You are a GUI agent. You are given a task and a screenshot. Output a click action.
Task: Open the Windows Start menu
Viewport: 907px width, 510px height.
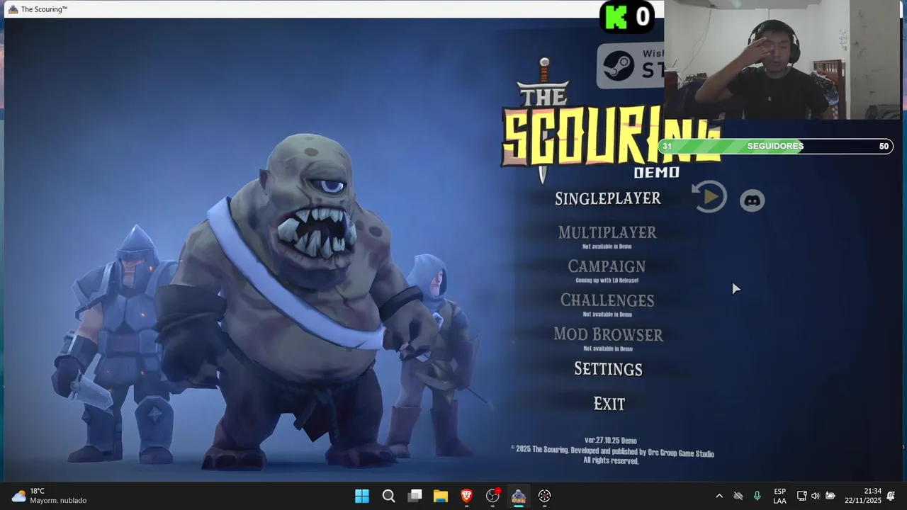pos(361,496)
